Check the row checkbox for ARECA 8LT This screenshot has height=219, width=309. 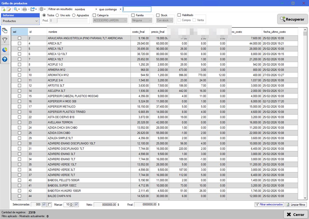pyautogui.click(x=19, y=43)
